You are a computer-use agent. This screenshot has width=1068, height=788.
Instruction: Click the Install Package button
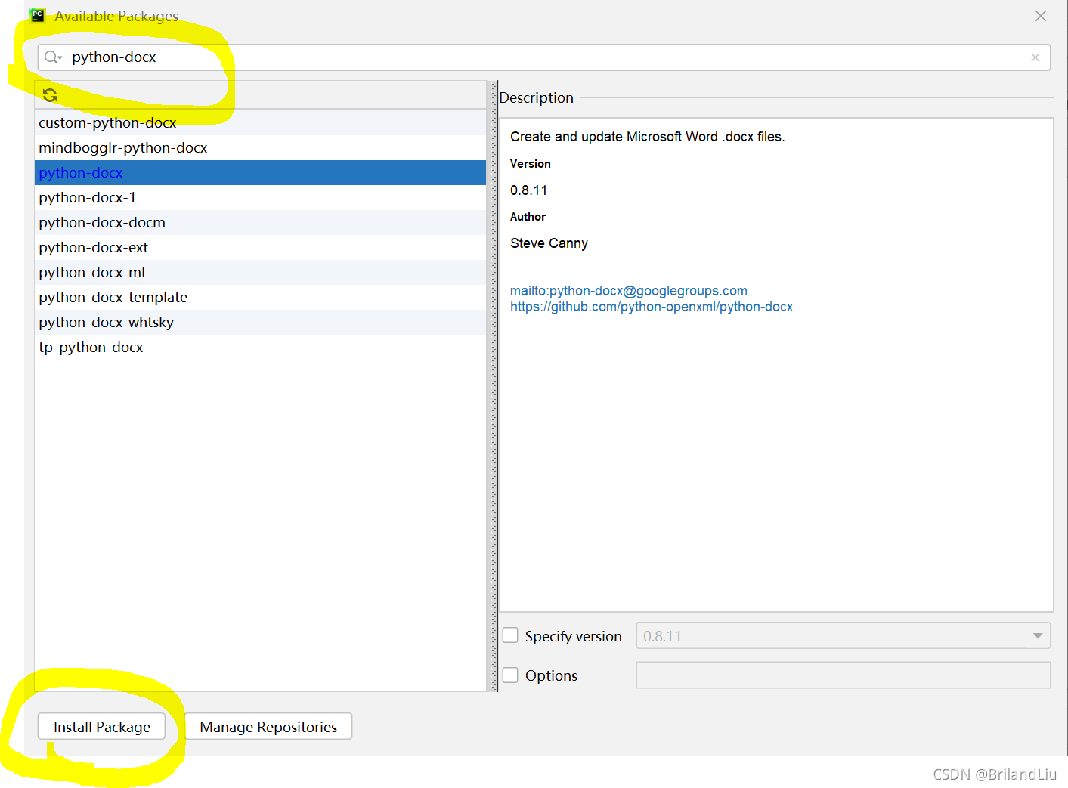(x=102, y=727)
